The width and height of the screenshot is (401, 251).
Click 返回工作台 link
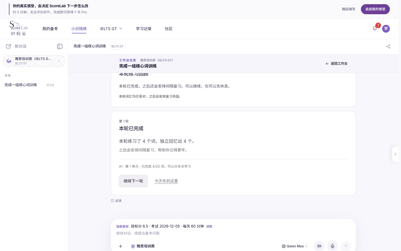[336, 64]
